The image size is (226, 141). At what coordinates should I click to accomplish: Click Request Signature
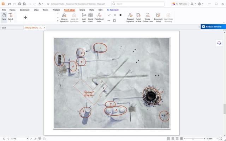130,18
